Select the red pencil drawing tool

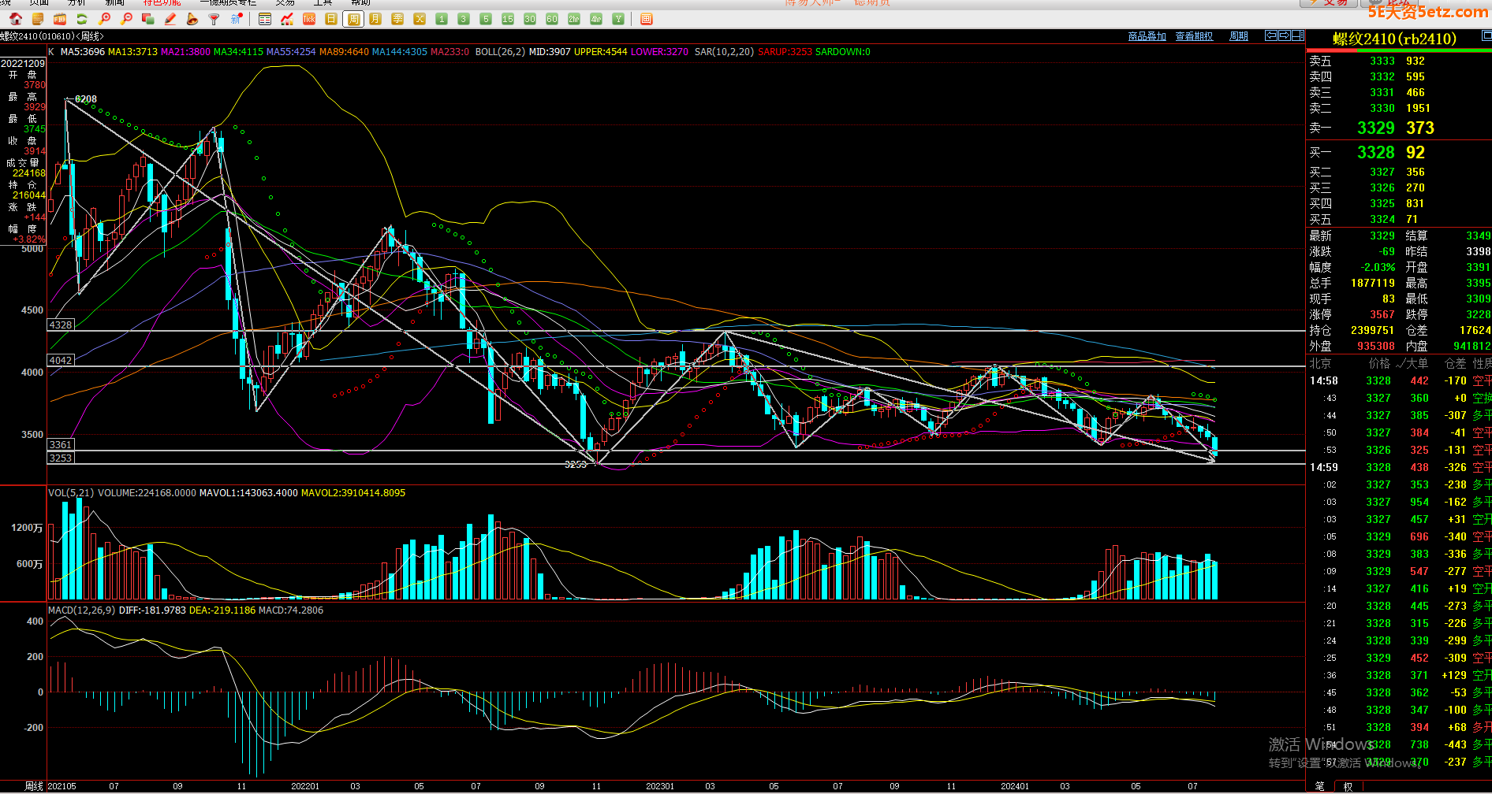[170, 19]
